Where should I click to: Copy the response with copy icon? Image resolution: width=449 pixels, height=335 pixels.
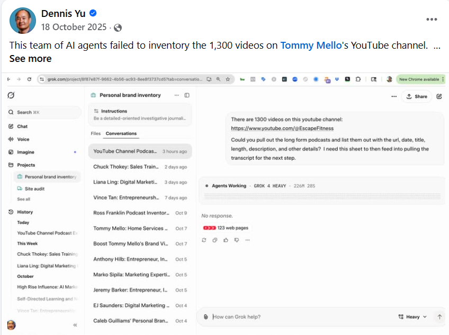pyautogui.click(x=215, y=240)
